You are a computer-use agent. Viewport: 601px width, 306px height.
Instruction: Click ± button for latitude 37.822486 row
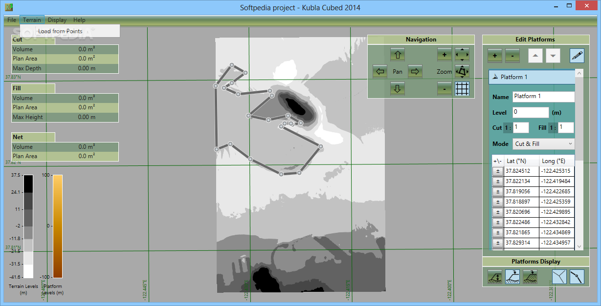coord(498,223)
